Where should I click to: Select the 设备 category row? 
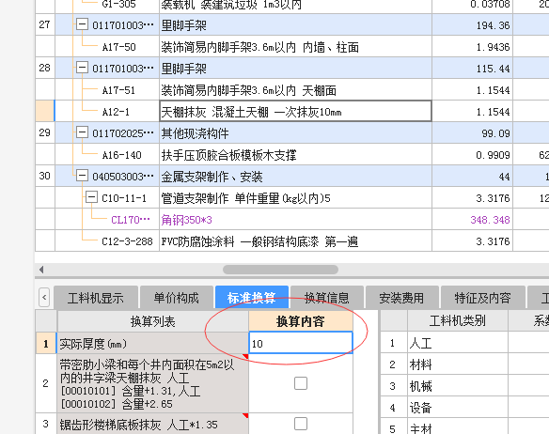[x=458, y=408]
